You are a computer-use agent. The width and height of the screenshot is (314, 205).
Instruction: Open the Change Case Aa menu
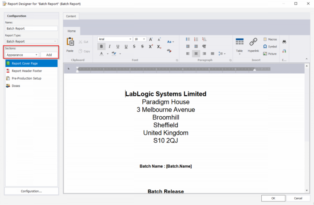click(170, 42)
